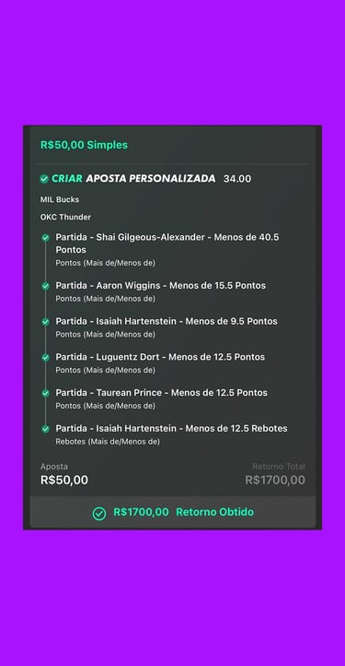
Task: Click check icon for Shai Gilgeous-Alexander selection
Action: click(x=45, y=238)
